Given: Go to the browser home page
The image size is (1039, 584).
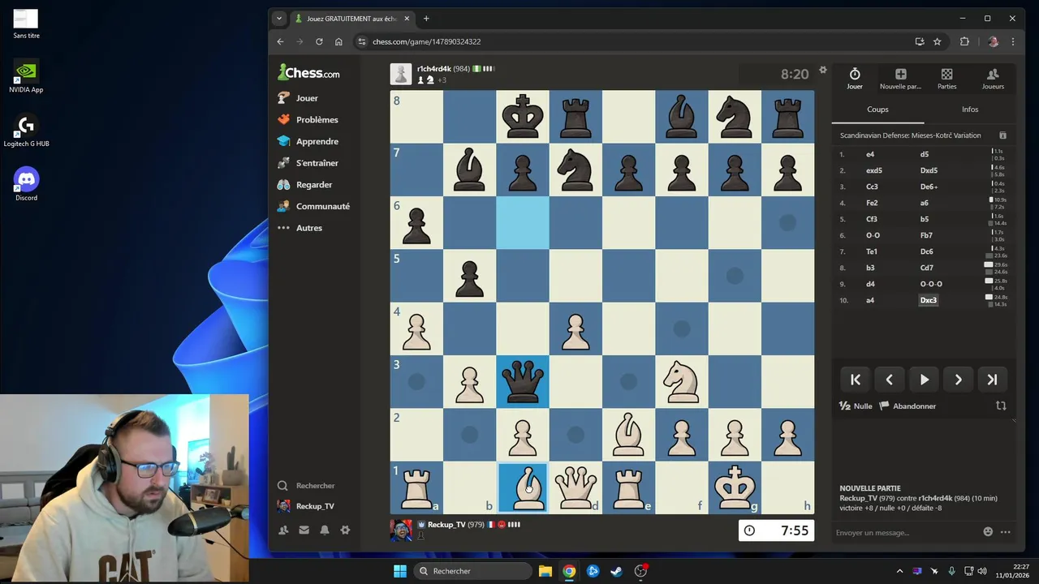Looking at the screenshot, I should point(338,41).
